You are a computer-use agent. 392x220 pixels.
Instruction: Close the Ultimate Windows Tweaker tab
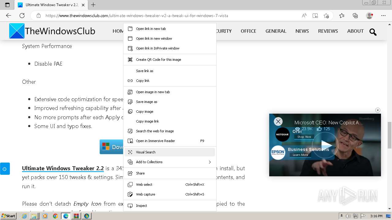click(x=83, y=5)
